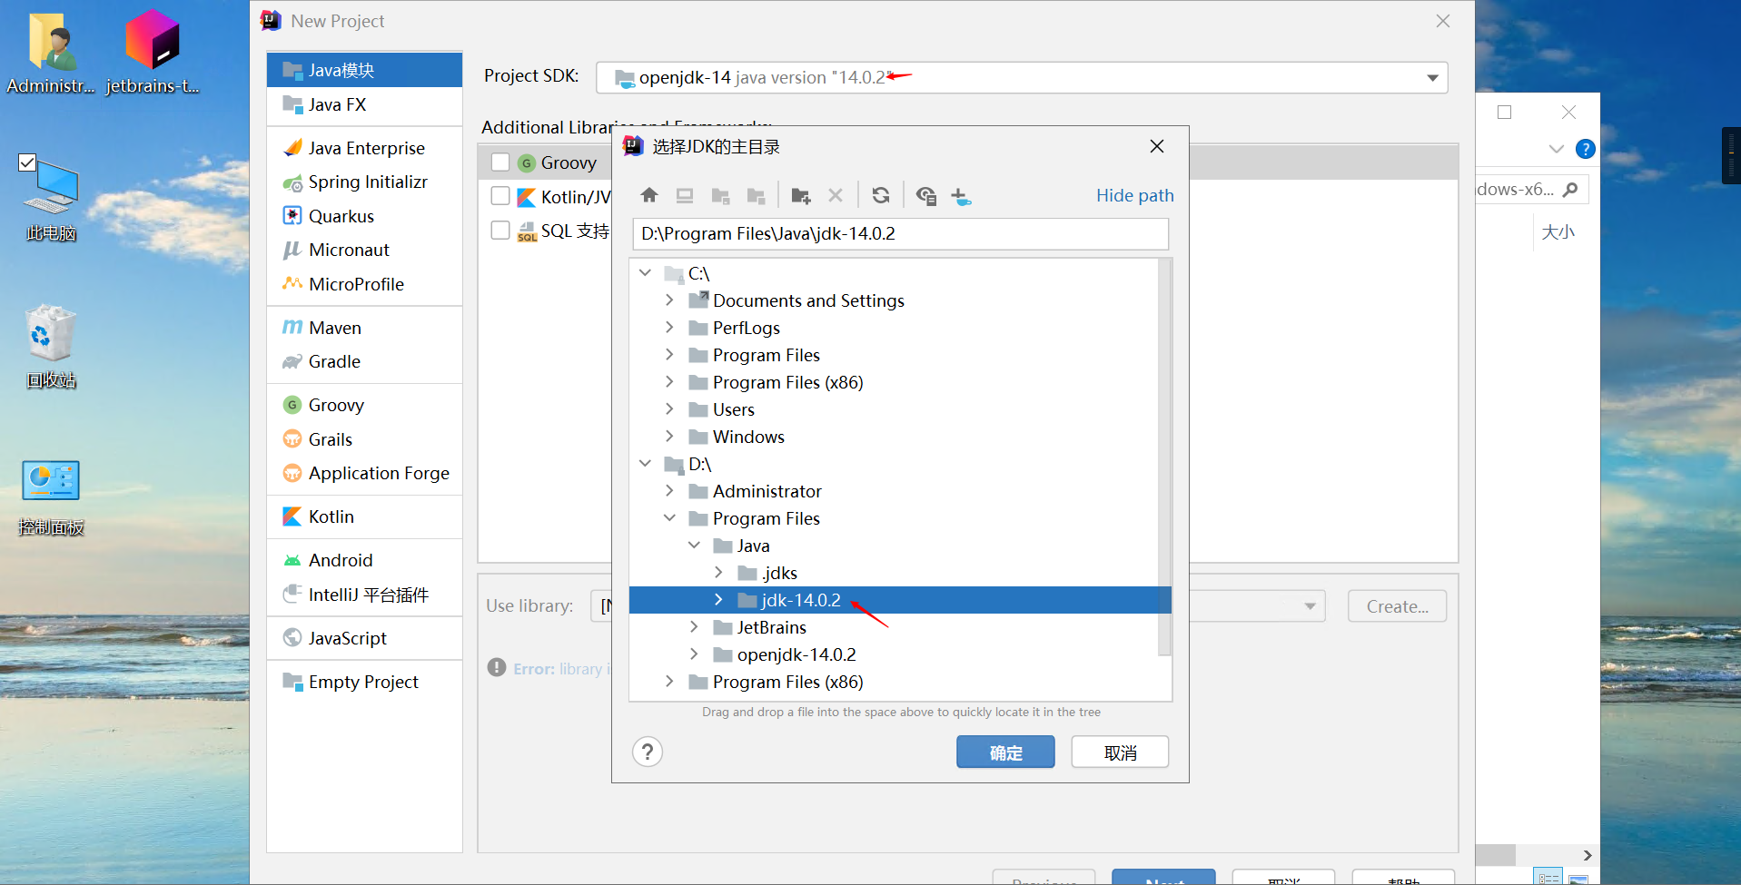Select Java模块 project type
The height and width of the screenshot is (885, 1741).
coord(364,70)
